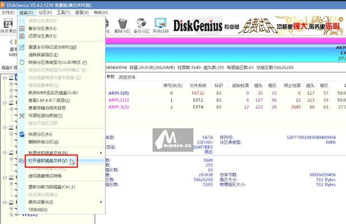The image size is (346, 224).
Task: Click the DiskGenius 专业版 免费试用 banner
Action: [x=259, y=26]
